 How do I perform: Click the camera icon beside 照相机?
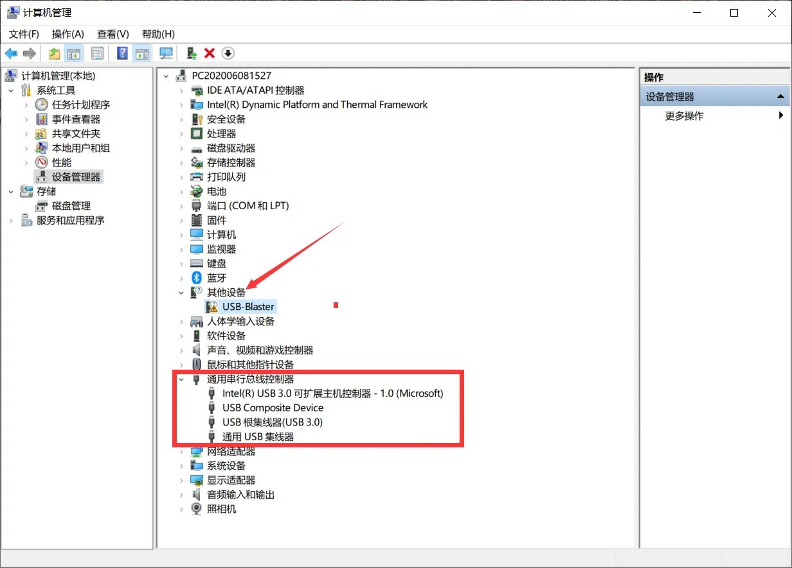point(197,509)
